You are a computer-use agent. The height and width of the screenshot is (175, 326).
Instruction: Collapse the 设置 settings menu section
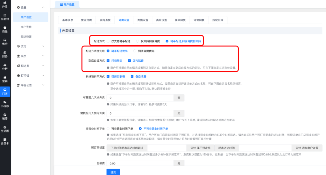click(30, 7)
